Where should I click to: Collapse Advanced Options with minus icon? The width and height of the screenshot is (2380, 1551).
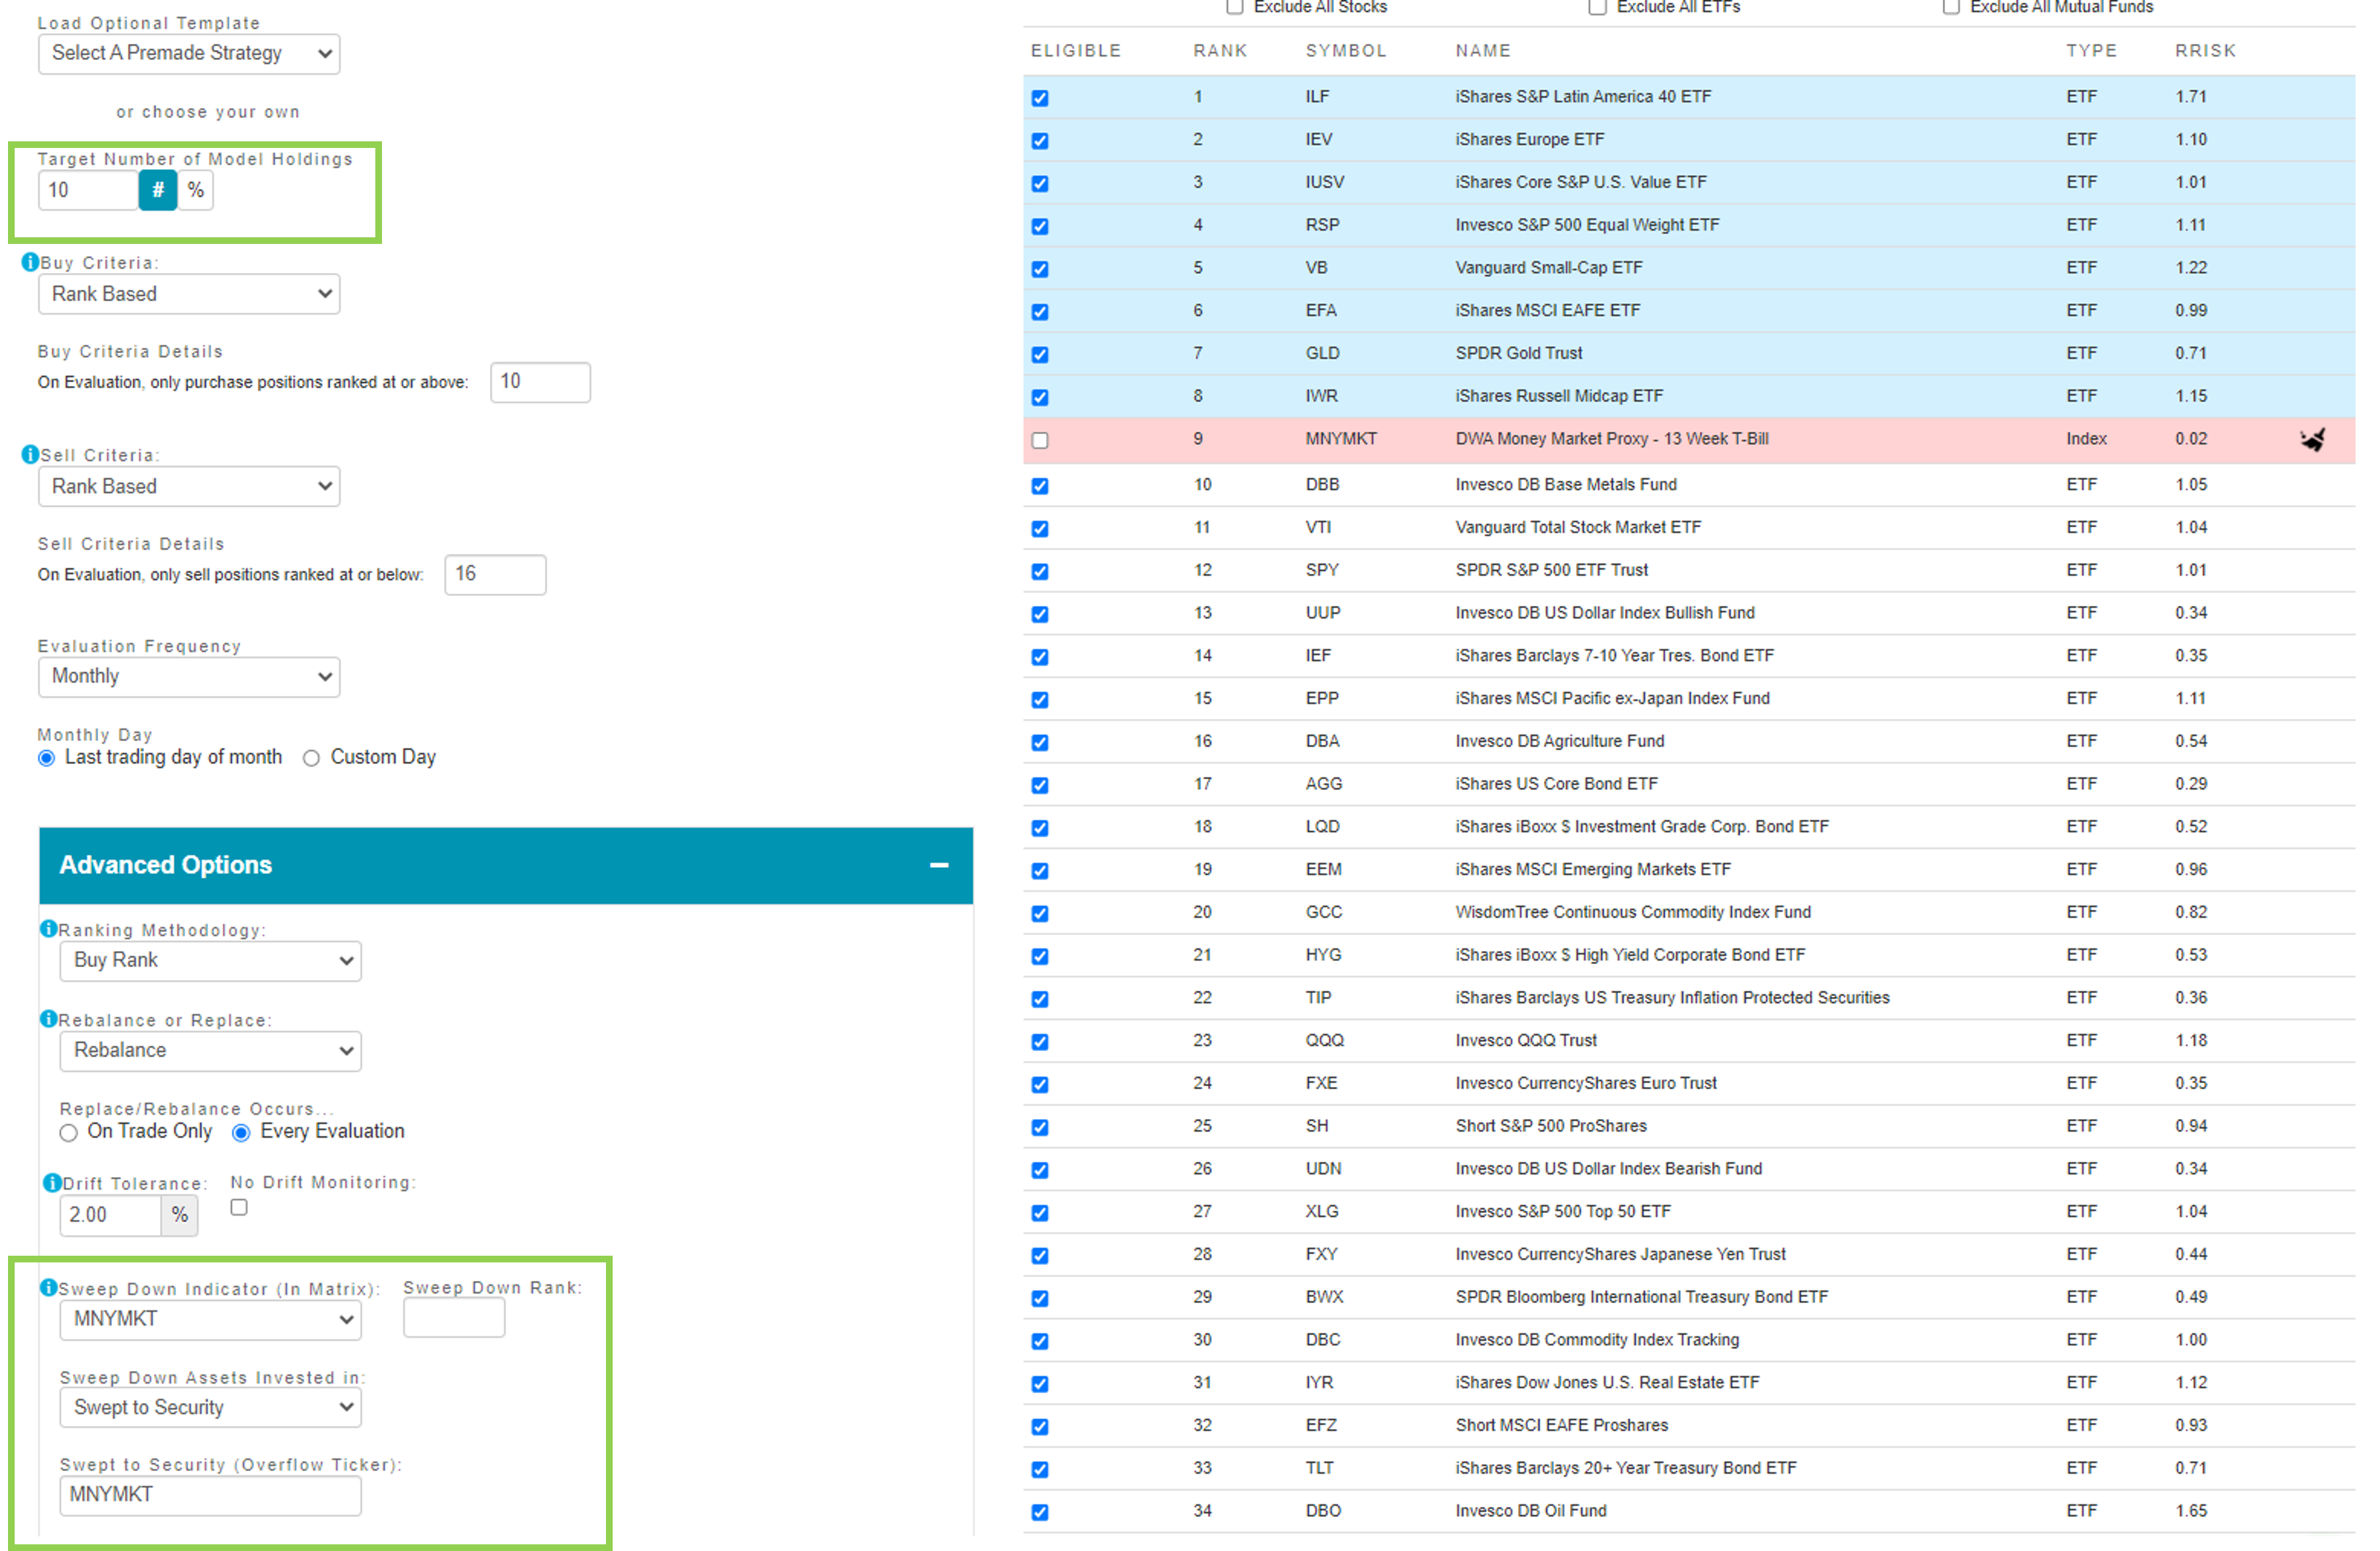[939, 866]
